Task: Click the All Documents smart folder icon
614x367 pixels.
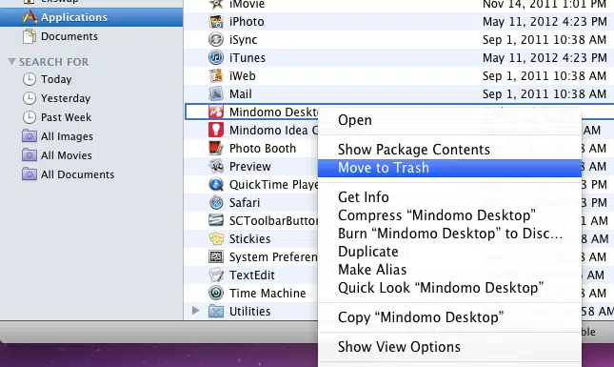Action: (30, 174)
